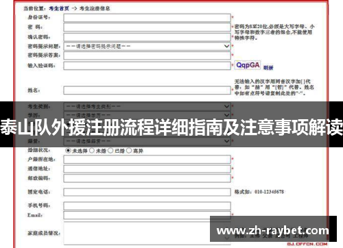Click the QqpGA captcha image
The image size is (343, 248).
pos(248,65)
